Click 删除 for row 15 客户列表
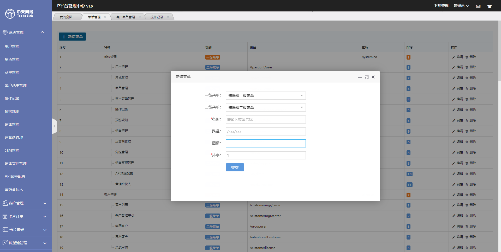Screen dimensions: 501x252 [x=471, y=205]
